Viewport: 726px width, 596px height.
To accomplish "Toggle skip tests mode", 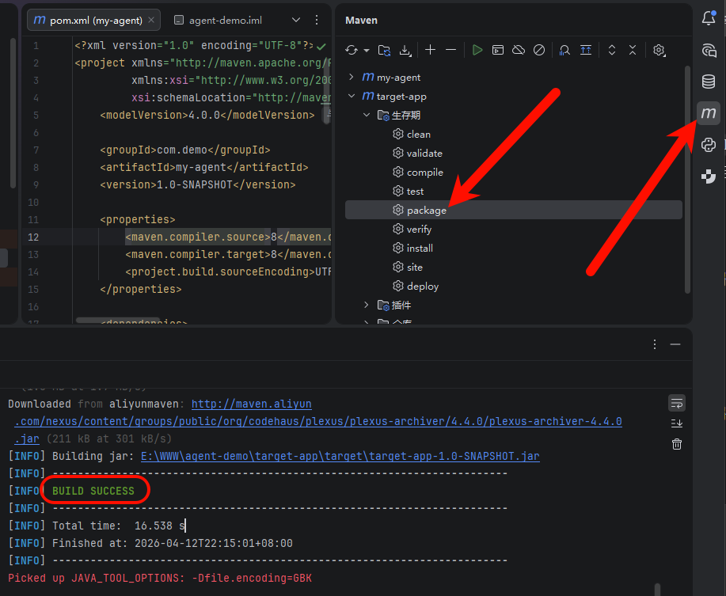I will point(539,50).
